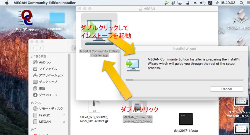The width and height of the screenshot is (250, 135).
Task: Click the よく使う項目 sidebar header
Action: coord(38,56)
